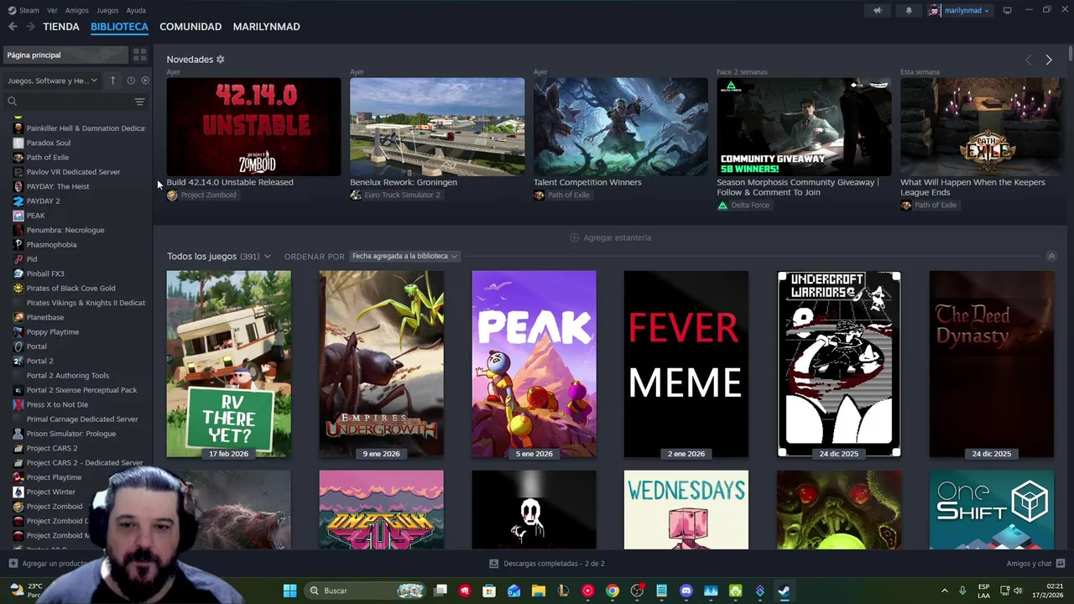Select PEAK game cover
The height and width of the screenshot is (604, 1074).
tap(534, 364)
